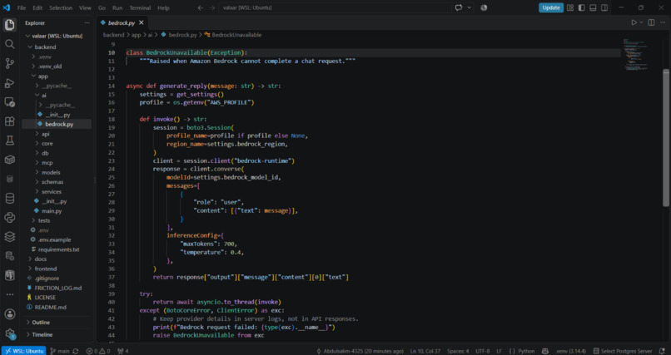Click Copilot status icon in status bar
The image size is (671, 355).
click(545, 351)
